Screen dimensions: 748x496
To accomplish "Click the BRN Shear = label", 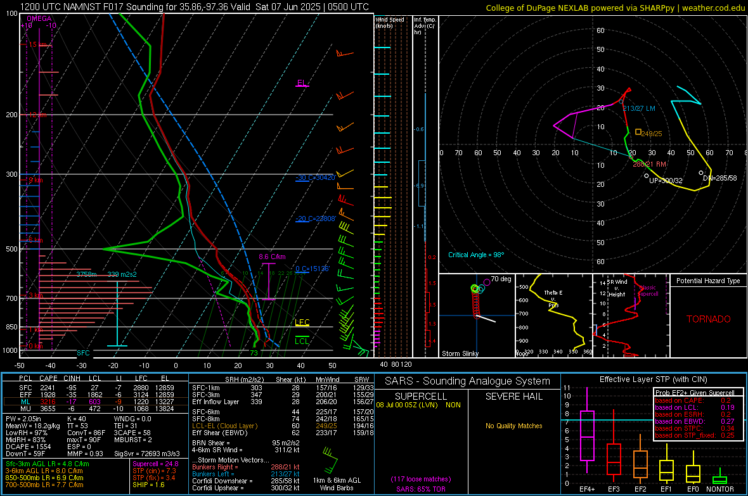I will pyautogui.click(x=210, y=443).
